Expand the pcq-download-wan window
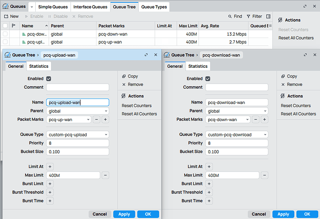The image size is (320, 219). (305, 55)
